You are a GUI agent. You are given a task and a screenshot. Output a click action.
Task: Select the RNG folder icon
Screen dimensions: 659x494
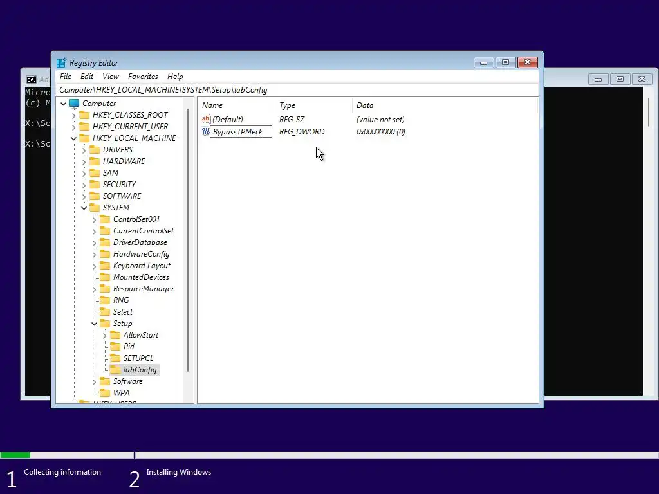coord(105,300)
